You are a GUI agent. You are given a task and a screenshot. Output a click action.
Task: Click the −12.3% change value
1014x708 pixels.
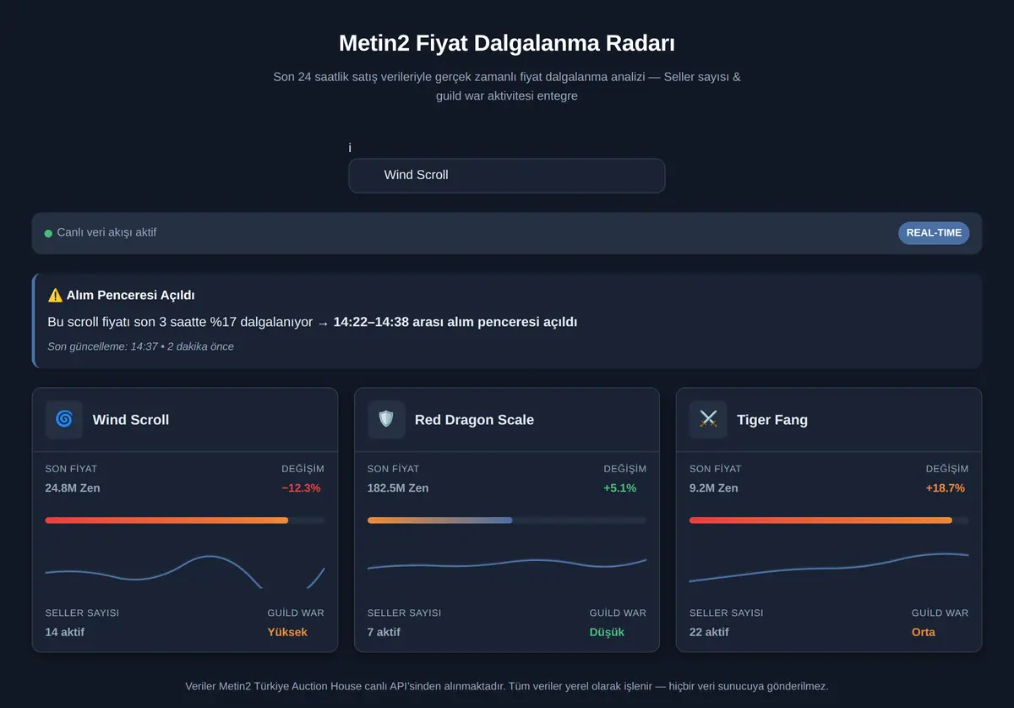301,488
